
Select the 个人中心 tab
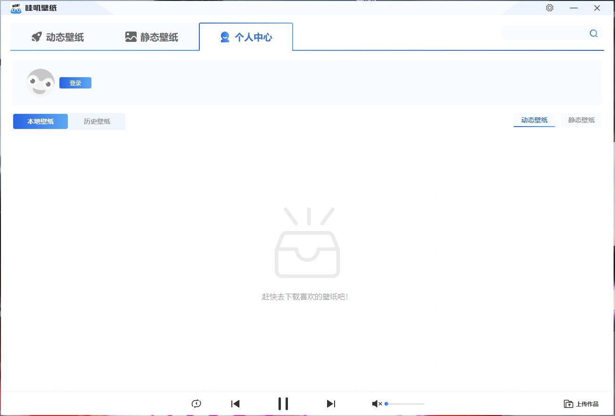click(x=246, y=37)
